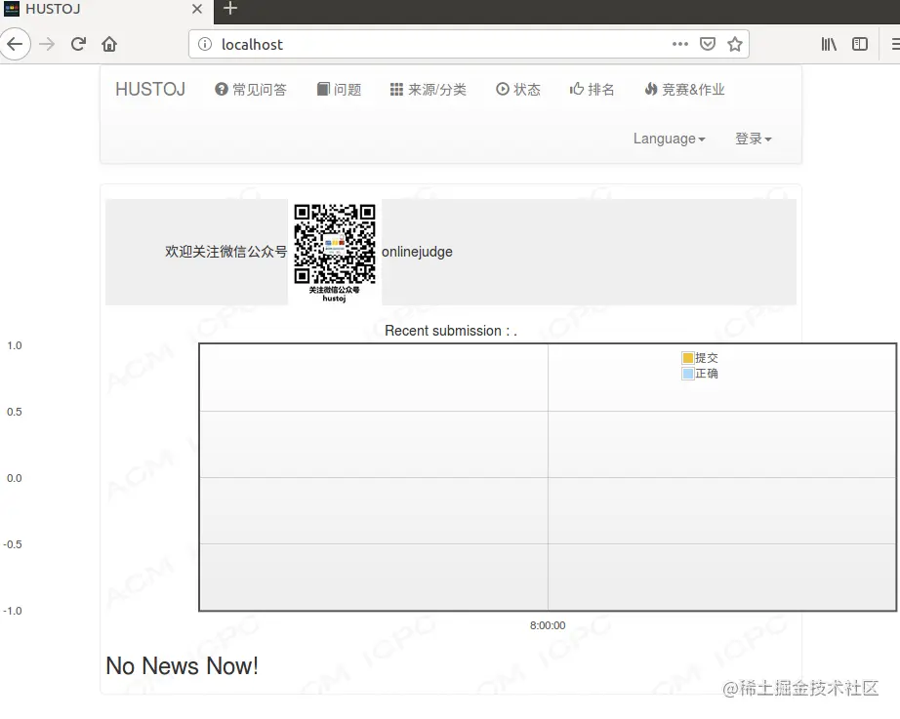Click the No News Now! heading
Viewport: 900px width, 719px height.
pos(182,666)
